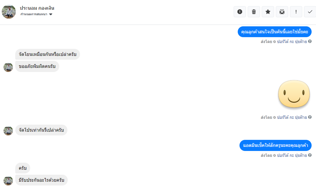Click help icon under แอดมินเช็คให้สักครู่นะคะคุณลูกค้า message
This screenshot has height=189, width=316.
[x=310, y=155]
